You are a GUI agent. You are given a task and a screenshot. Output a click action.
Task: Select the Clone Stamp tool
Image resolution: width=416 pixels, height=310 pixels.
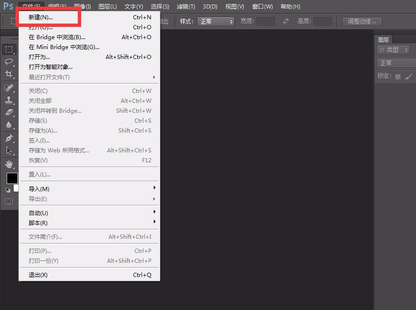9,100
